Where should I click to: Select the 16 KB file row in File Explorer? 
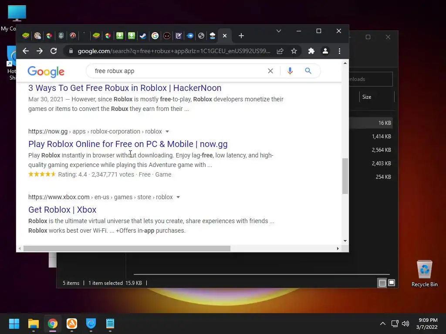coord(371,123)
